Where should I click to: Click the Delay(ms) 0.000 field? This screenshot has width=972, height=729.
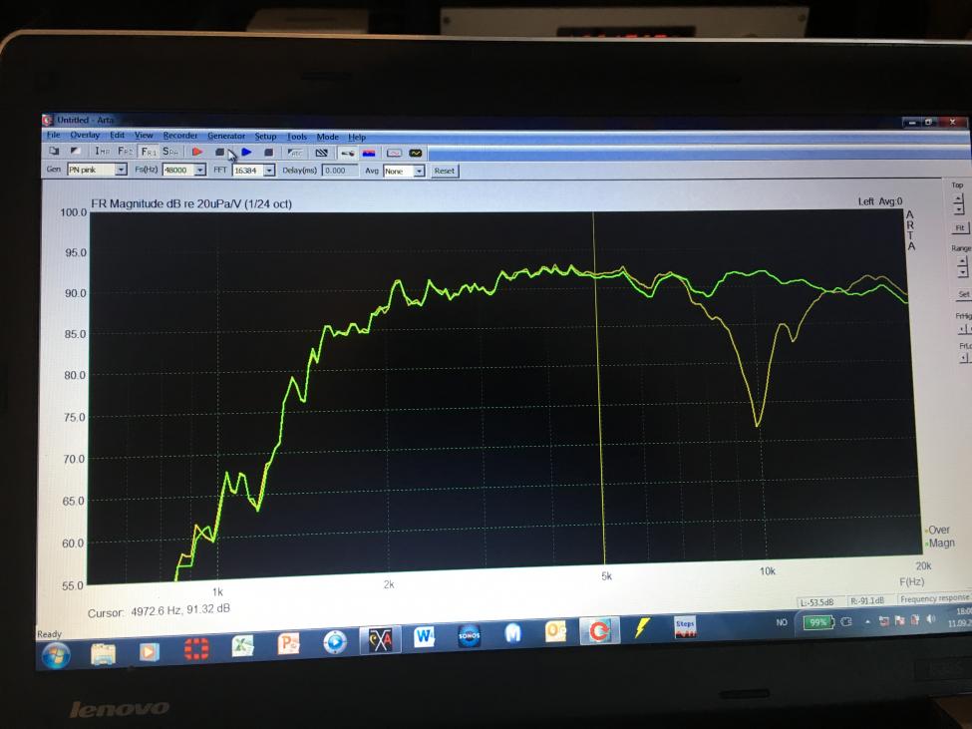coord(340,171)
